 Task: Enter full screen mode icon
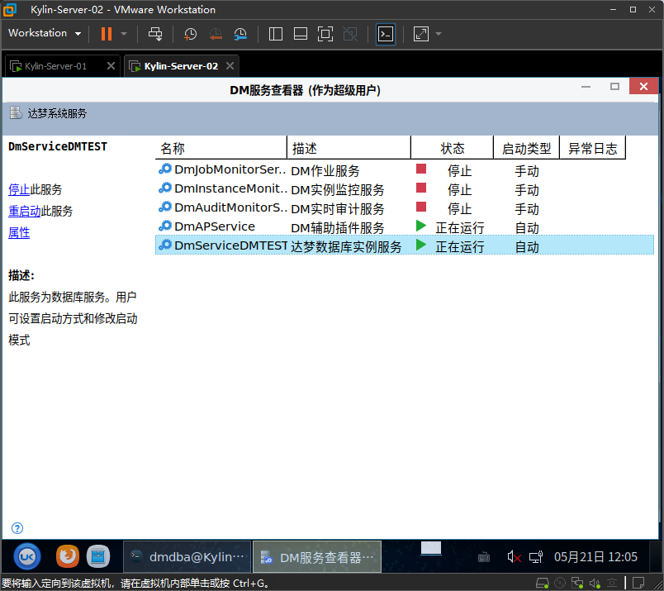[325, 34]
